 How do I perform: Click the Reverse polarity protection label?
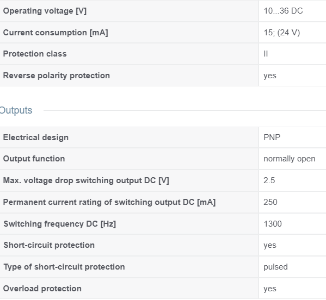point(57,76)
